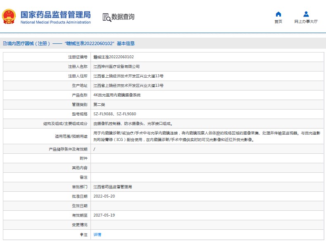This screenshot has width=326, height=243.
Task: Click the registration number 赣械注准20222060102 cell
Action: tap(113, 57)
